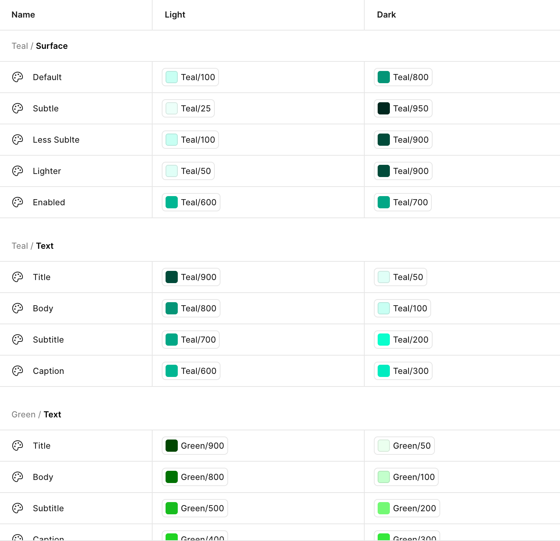Click the Green/800 color swatch square

point(172,477)
